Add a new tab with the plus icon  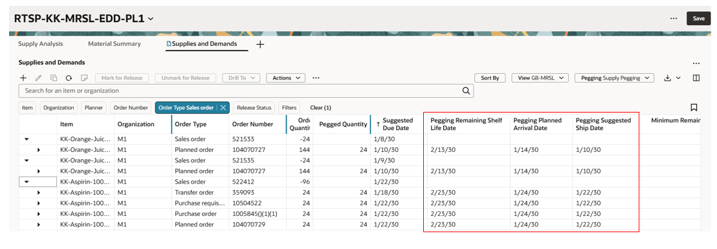(x=260, y=45)
